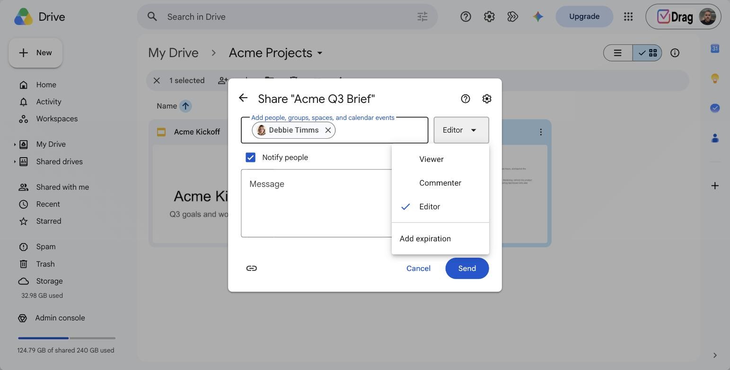
Task: Clear the 1 selected selection
Action: [x=157, y=81]
